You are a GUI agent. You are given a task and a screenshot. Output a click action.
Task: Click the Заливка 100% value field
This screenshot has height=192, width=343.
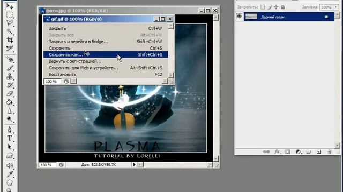(326, 7)
